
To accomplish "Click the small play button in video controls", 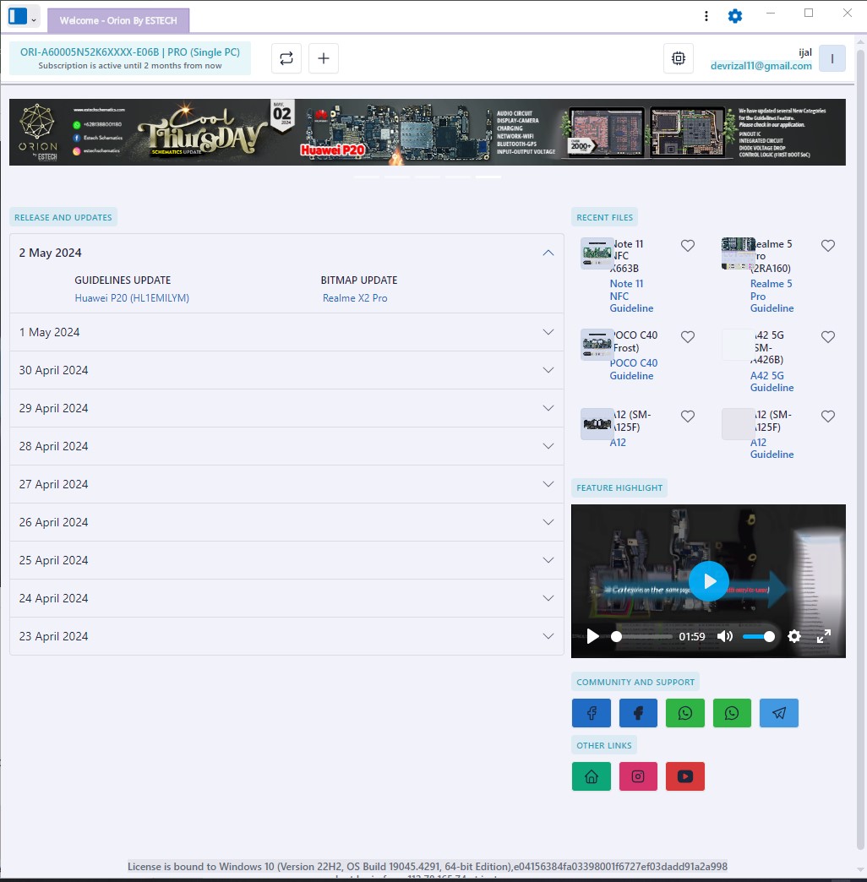I will click(x=592, y=636).
